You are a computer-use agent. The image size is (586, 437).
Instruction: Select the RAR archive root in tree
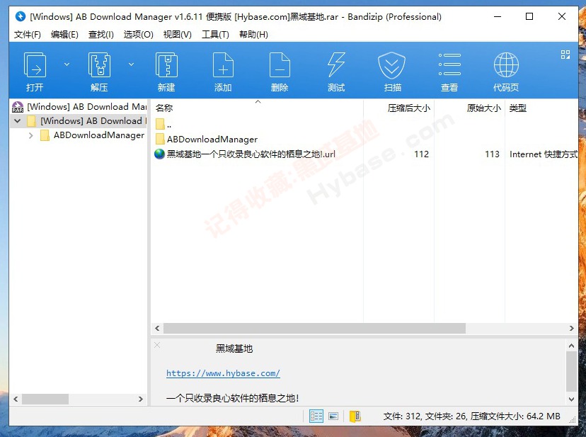[79, 107]
